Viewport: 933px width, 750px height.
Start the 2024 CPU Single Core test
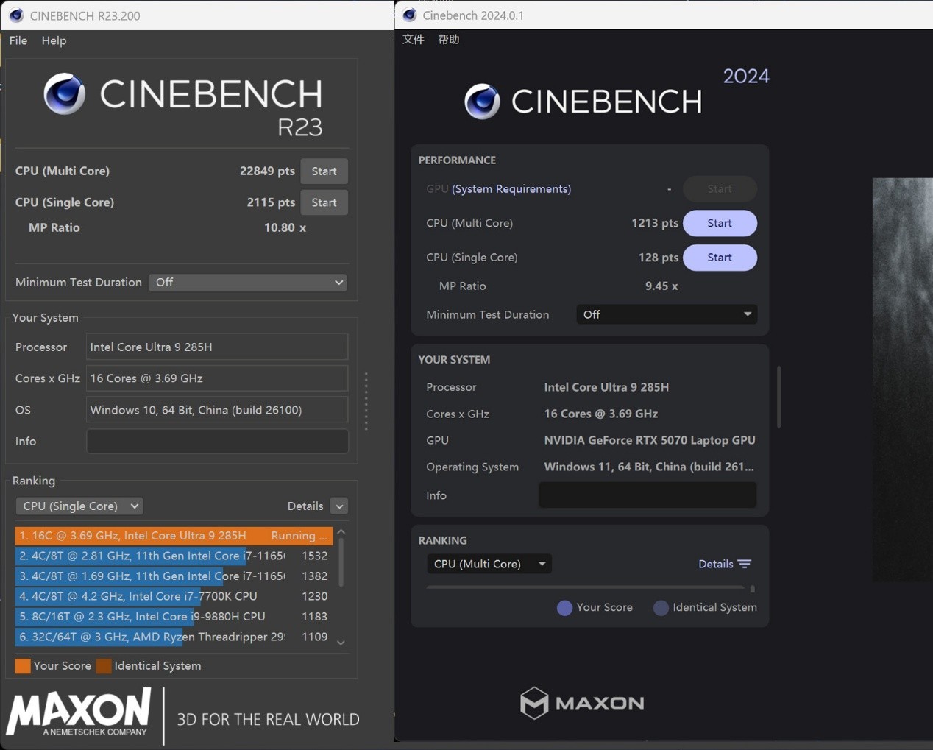[x=720, y=258]
